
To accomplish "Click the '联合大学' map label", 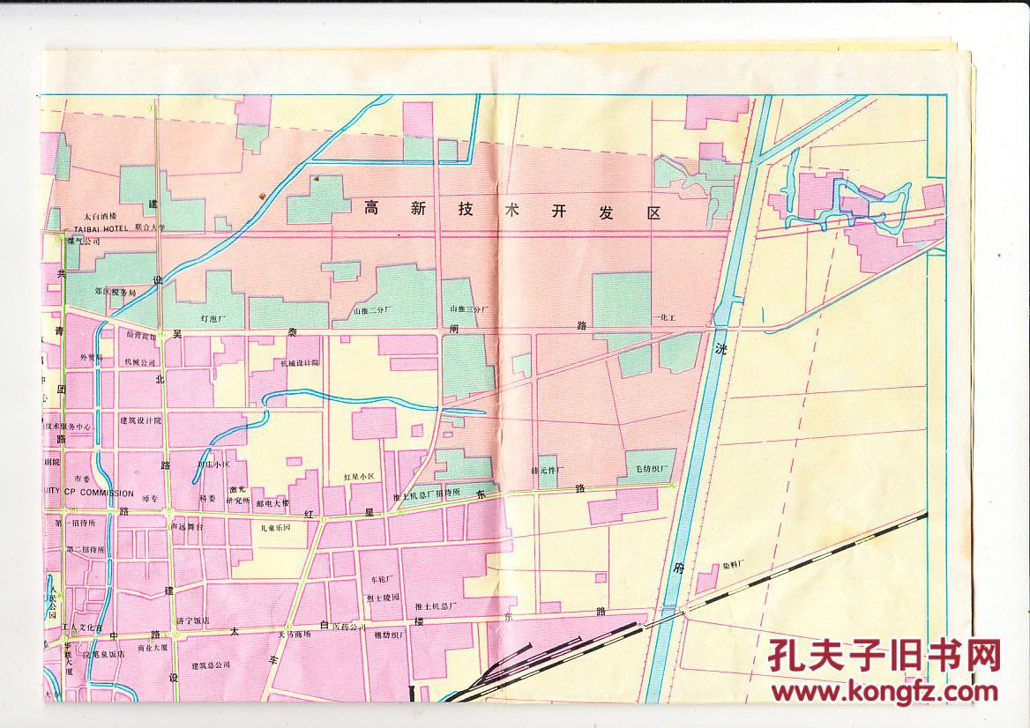I will [x=151, y=227].
